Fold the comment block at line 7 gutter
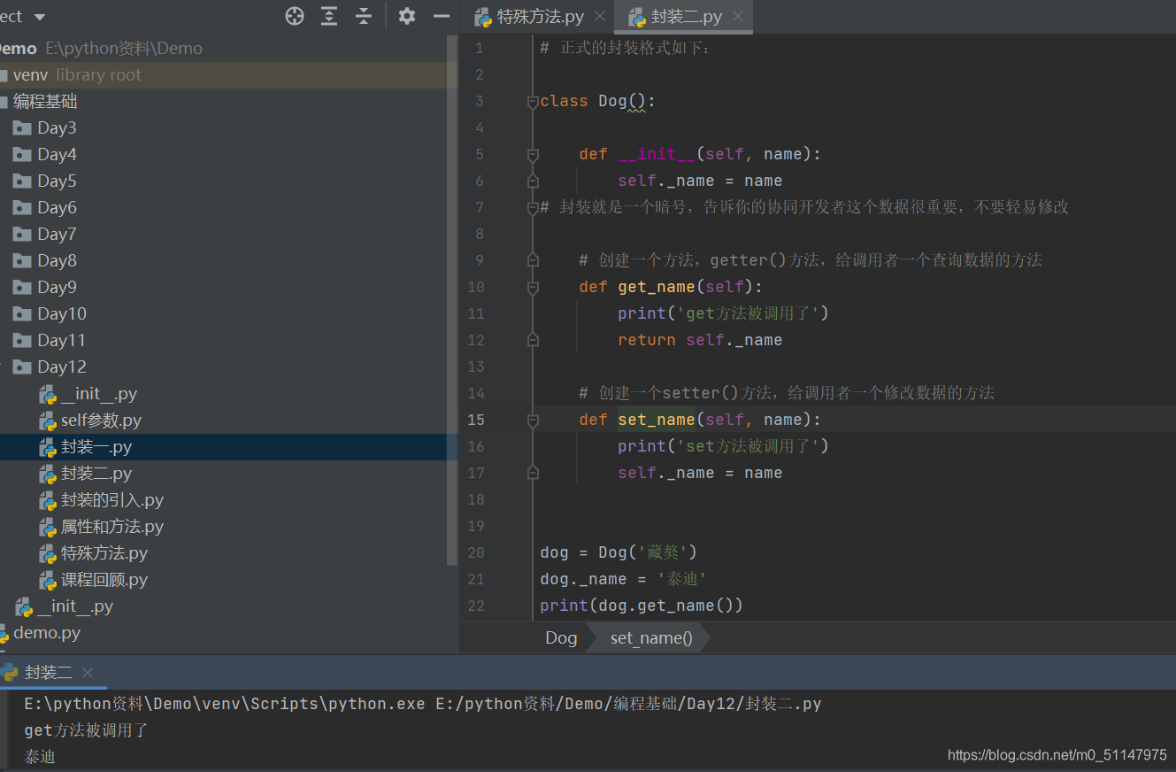The image size is (1176, 772). pos(533,207)
